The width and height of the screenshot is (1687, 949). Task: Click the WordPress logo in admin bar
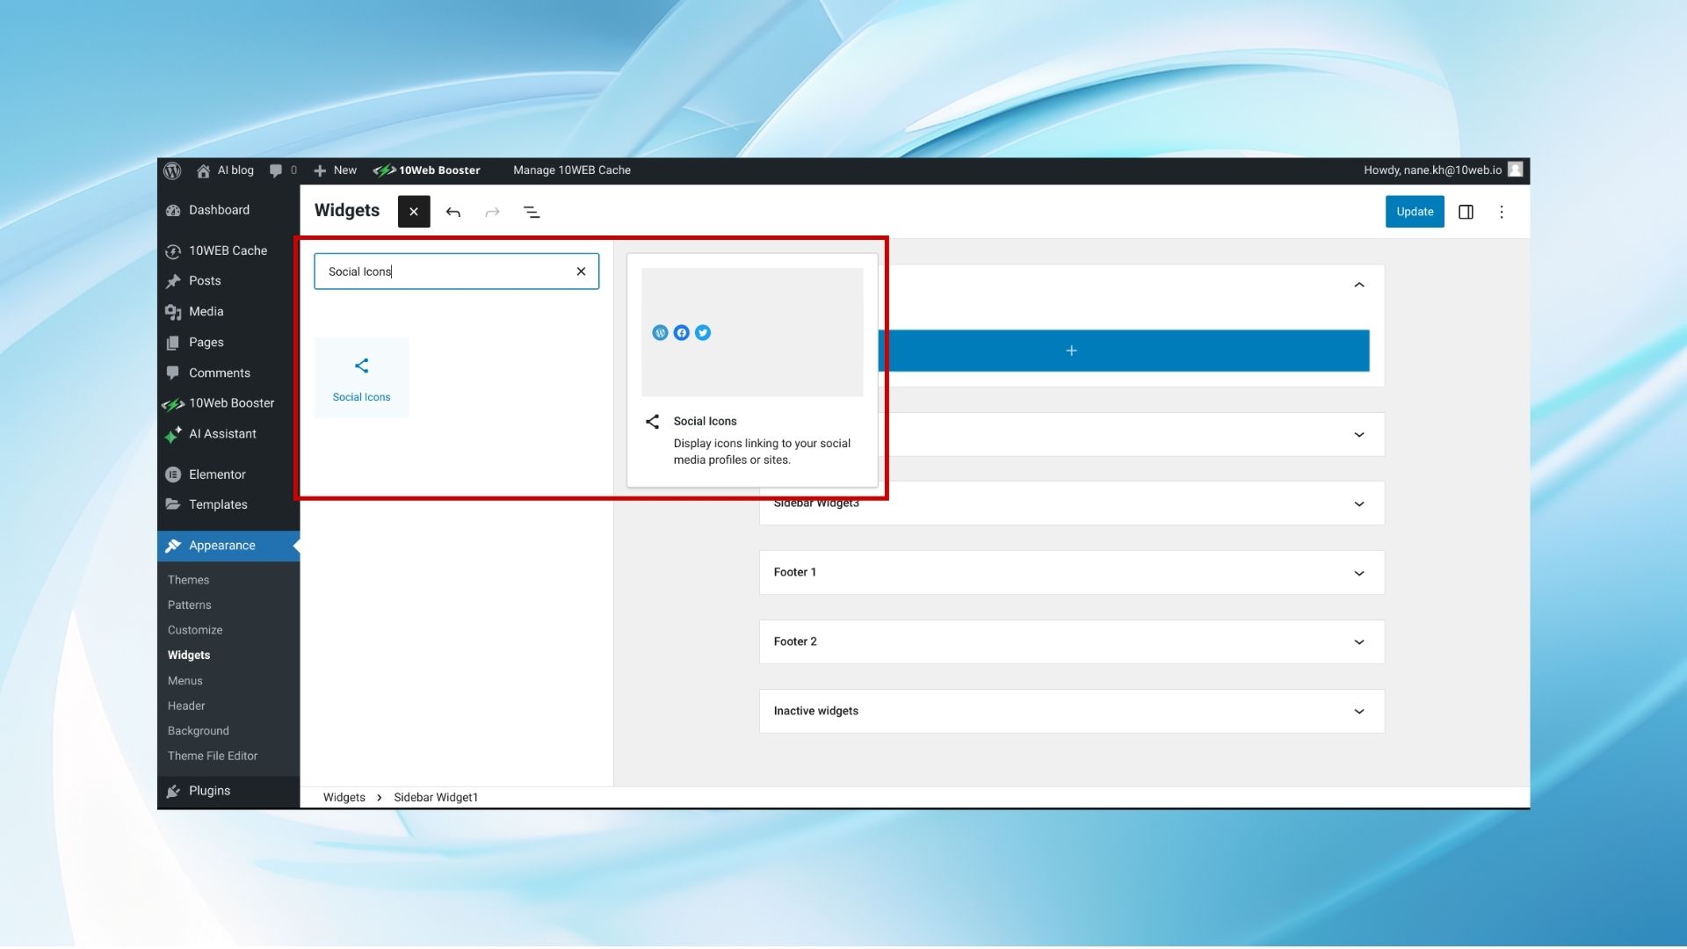(x=172, y=170)
